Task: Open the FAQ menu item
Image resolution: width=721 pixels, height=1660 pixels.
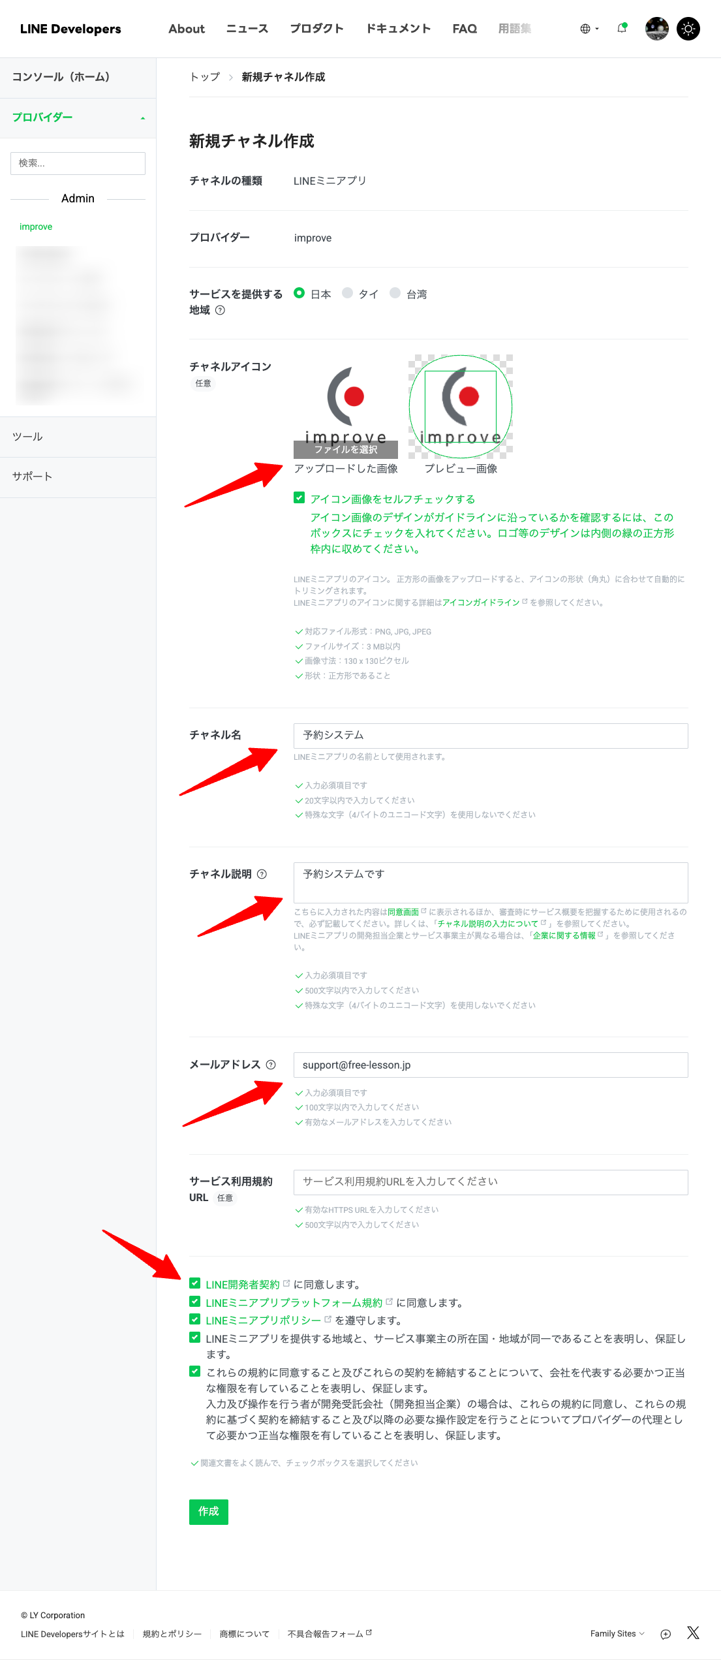Action: pos(465,29)
